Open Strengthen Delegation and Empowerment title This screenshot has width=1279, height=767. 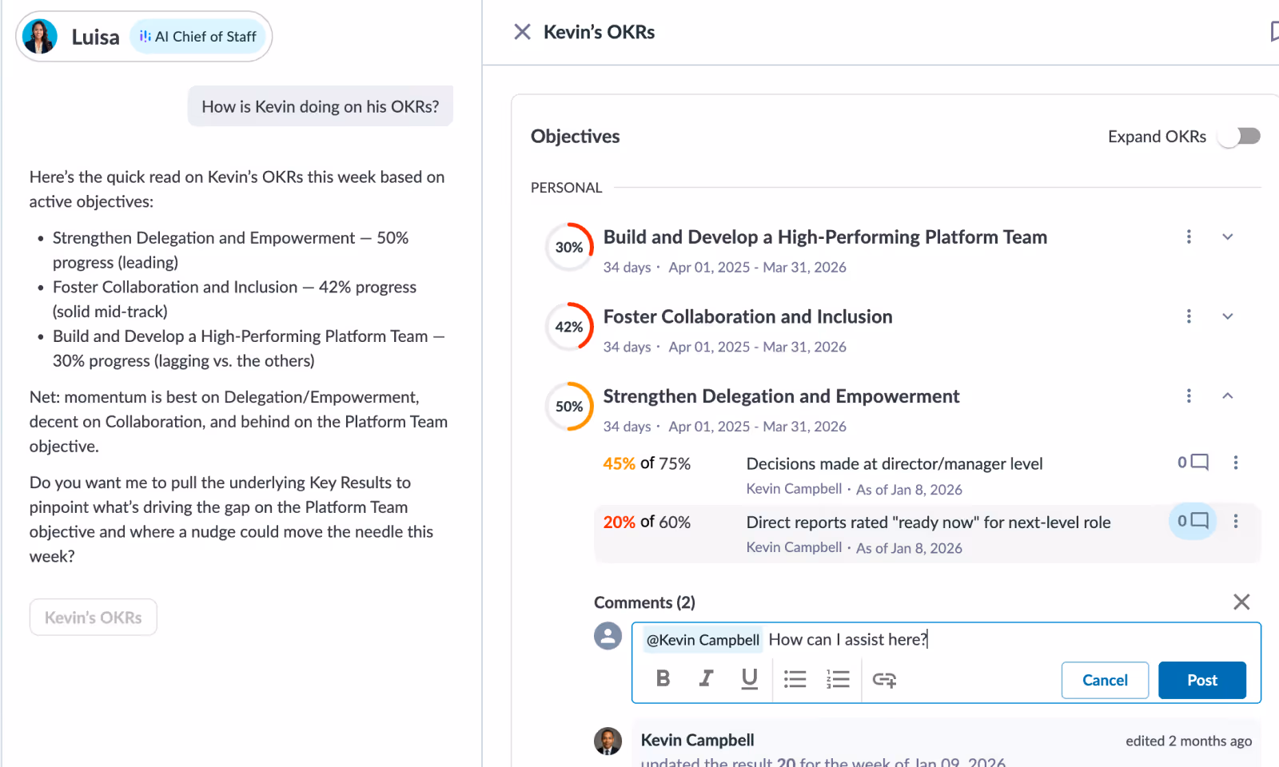[781, 396]
